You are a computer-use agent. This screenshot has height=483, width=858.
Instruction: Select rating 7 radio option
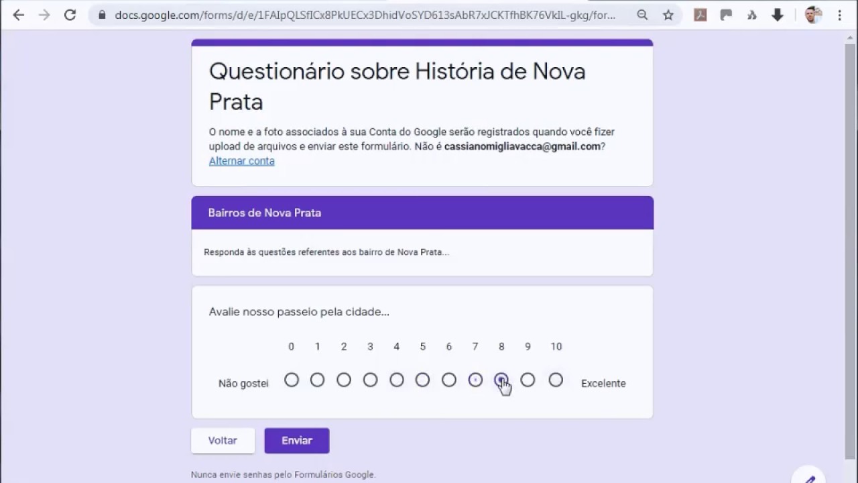(x=475, y=380)
